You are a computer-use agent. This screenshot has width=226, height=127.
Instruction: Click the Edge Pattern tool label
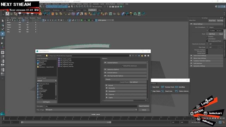(156, 91)
